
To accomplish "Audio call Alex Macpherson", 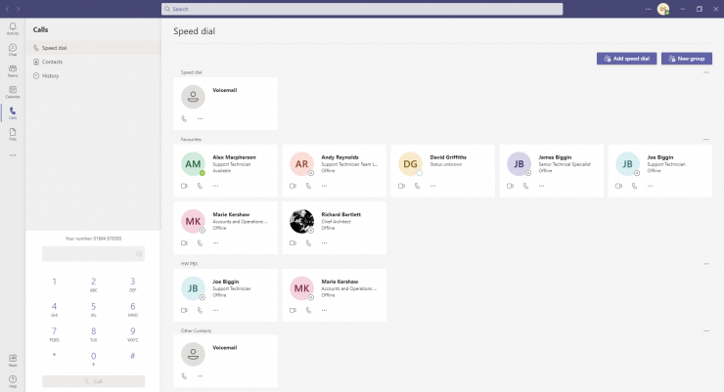I will pos(200,186).
